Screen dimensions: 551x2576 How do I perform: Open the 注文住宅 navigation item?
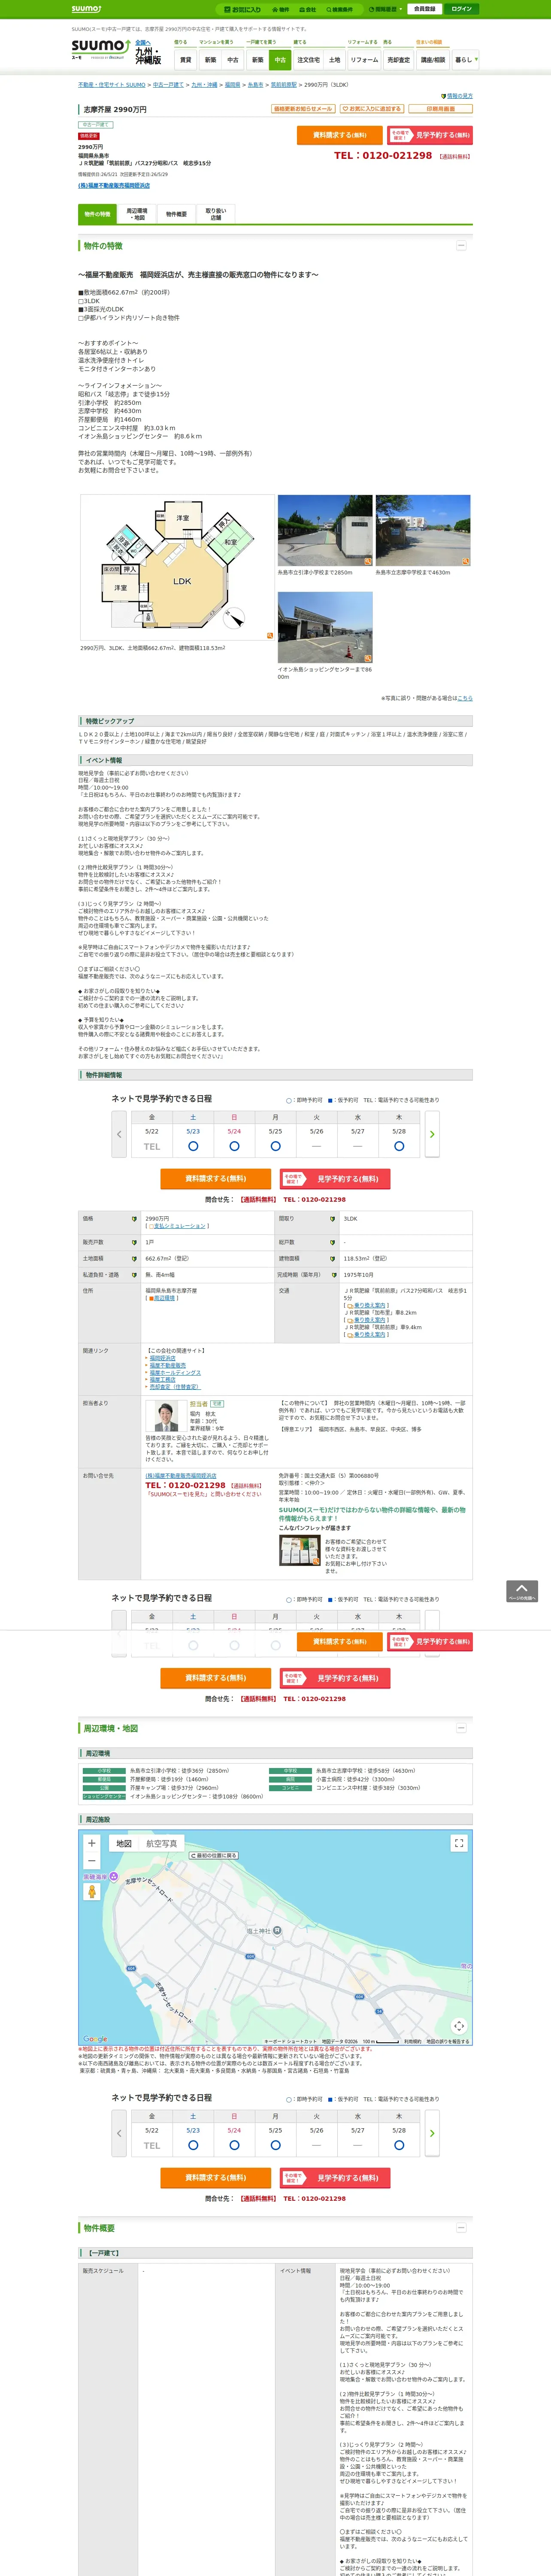(x=309, y=60)
